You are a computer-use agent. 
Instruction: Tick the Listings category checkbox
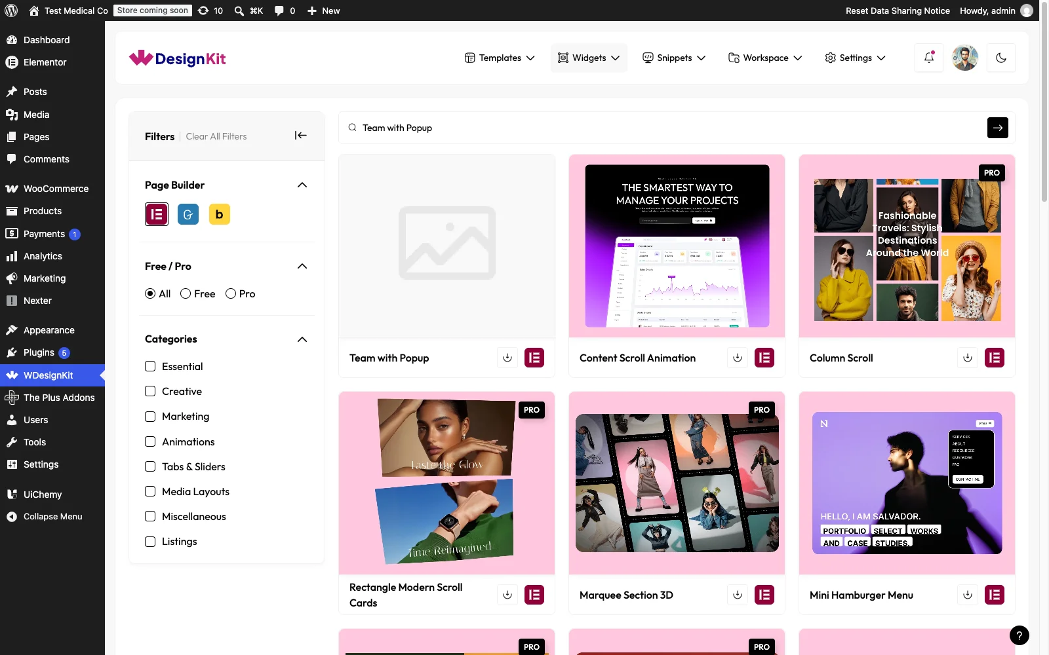click(x=150, y=541)
